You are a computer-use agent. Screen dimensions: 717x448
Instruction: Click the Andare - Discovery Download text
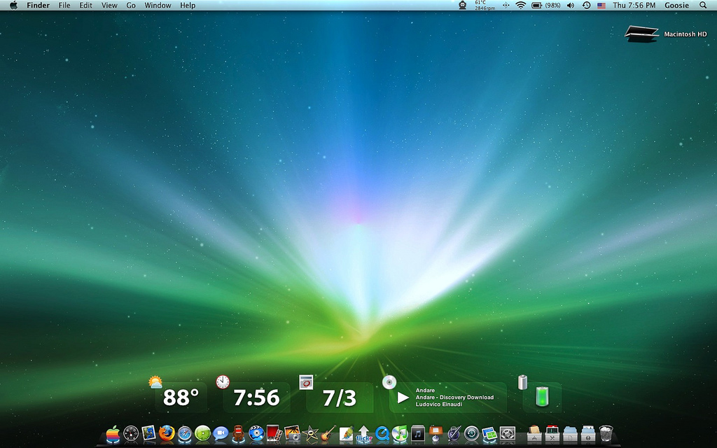pyautogui.click(x=454, y=398)
